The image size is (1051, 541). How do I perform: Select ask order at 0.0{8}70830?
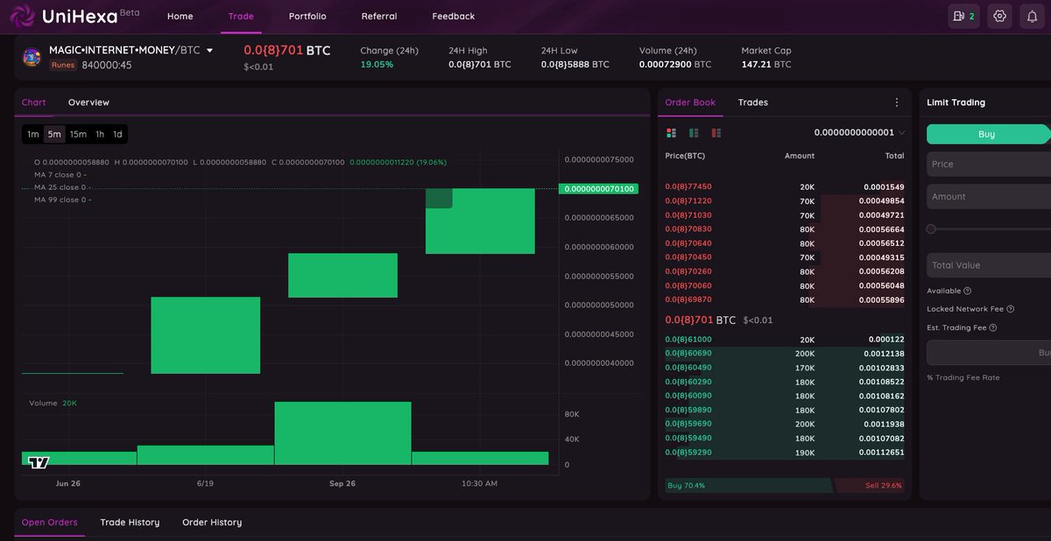(785, 229)
